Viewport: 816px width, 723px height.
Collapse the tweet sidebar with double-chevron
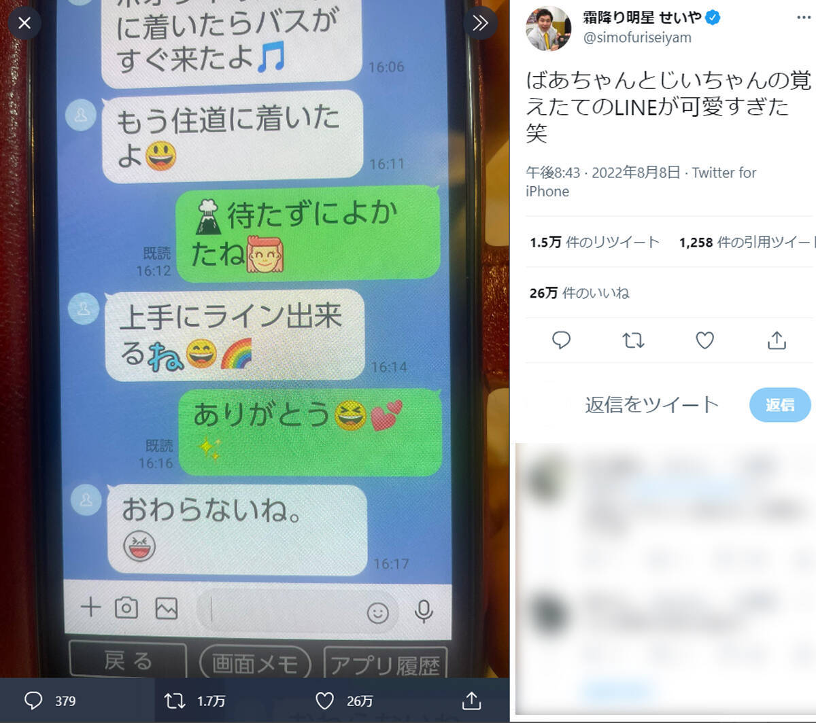pos(480,23)
